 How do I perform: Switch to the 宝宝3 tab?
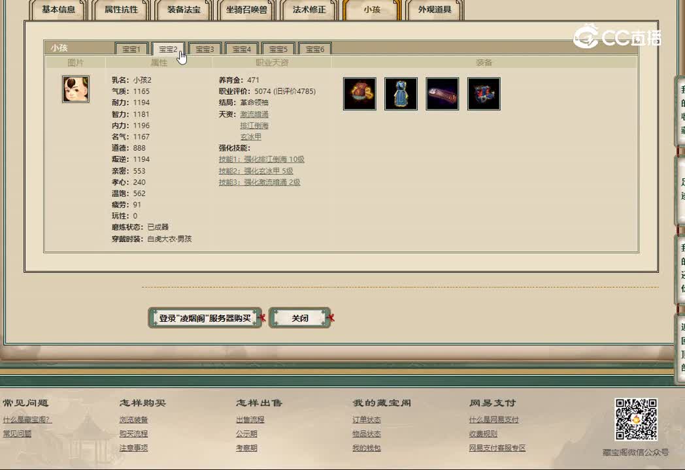(x=204, y=48)
